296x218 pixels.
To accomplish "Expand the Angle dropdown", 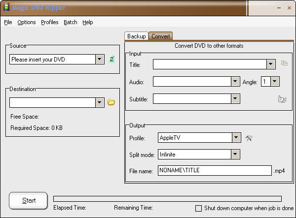I will [275, 81].
